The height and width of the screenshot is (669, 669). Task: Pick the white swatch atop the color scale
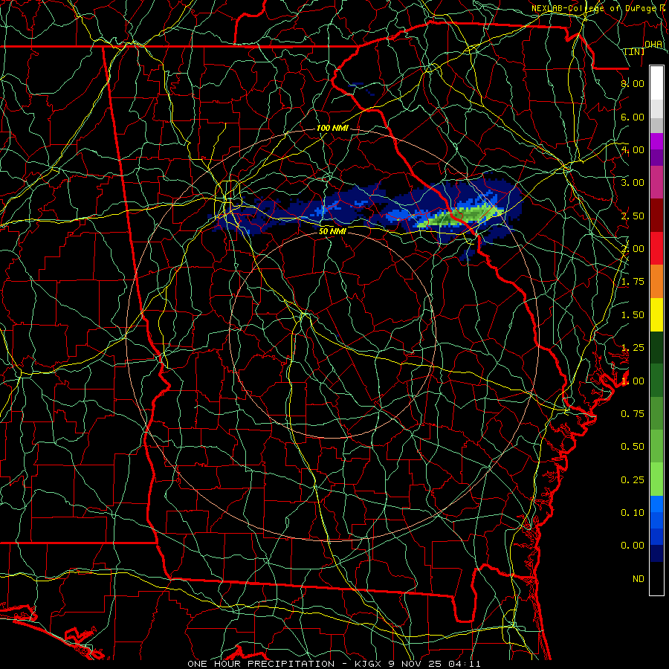click(x=656, y=83)
